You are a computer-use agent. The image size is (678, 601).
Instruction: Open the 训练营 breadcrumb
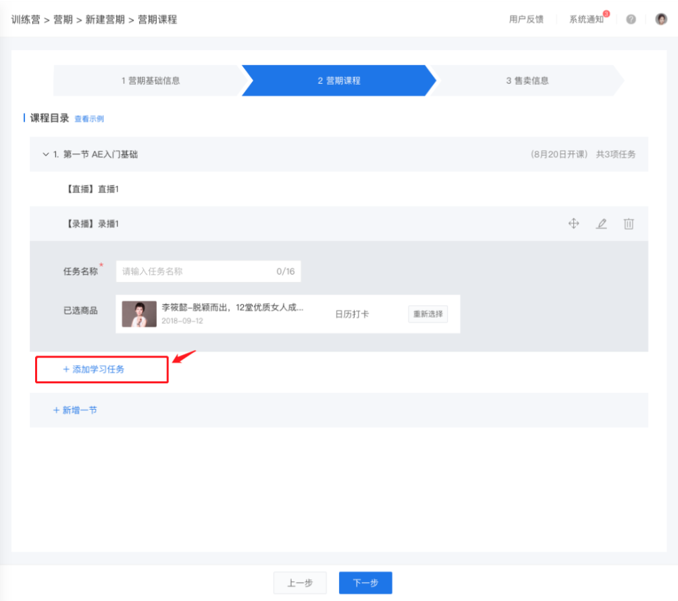(x=26, y=20)
